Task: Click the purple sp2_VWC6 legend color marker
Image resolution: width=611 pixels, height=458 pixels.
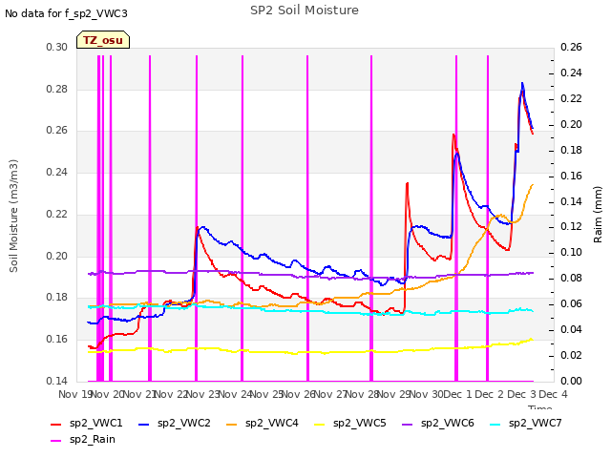Action: [x=408, y=424]
